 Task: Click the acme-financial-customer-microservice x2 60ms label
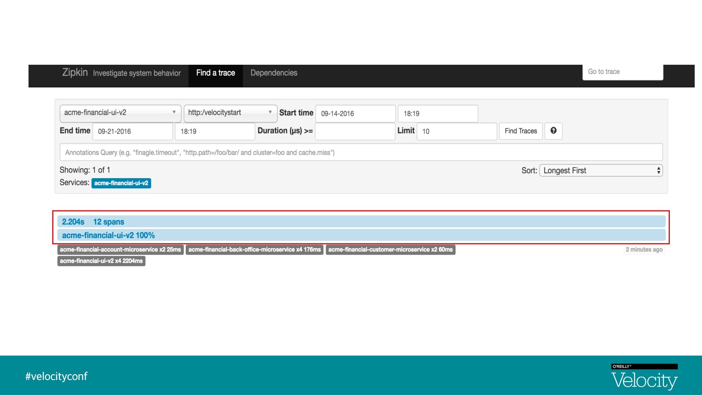(x=390, y=249)
